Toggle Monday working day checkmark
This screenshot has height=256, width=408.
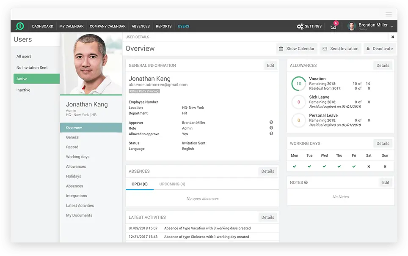(x=295, y=166)
